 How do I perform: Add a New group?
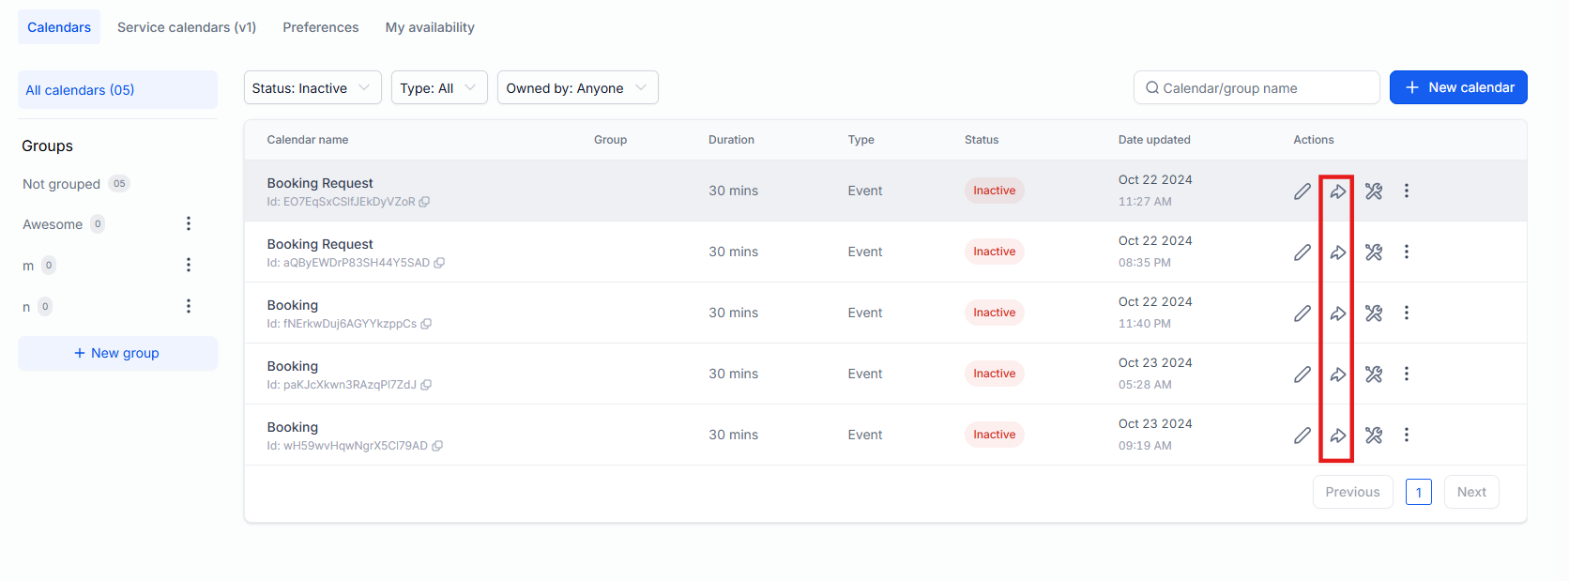click(117, 353)
